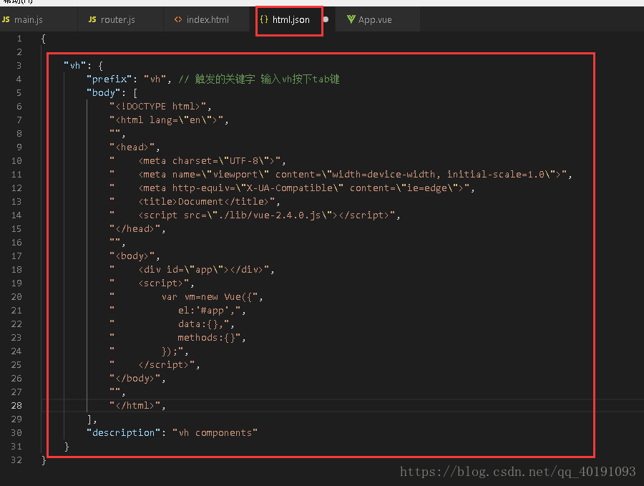Click the "body" key on line 5
Viewport: 644px width, 486px height.
(x=104, y=93)
